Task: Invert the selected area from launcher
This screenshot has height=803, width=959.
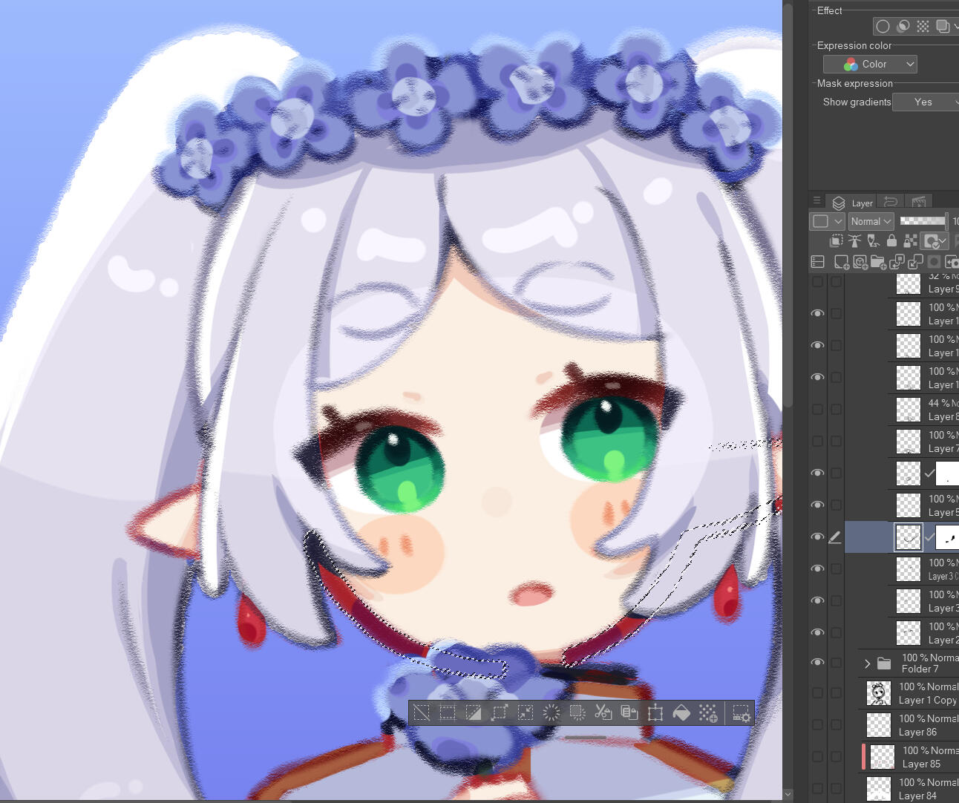Action: click(473, 713)
